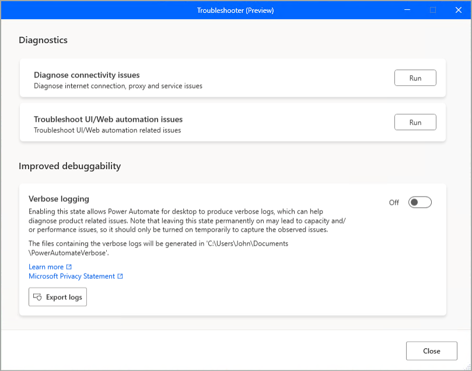Click the minimize icon on the title bar
Viewport: 472px width, 371px height.
point(407,10)
